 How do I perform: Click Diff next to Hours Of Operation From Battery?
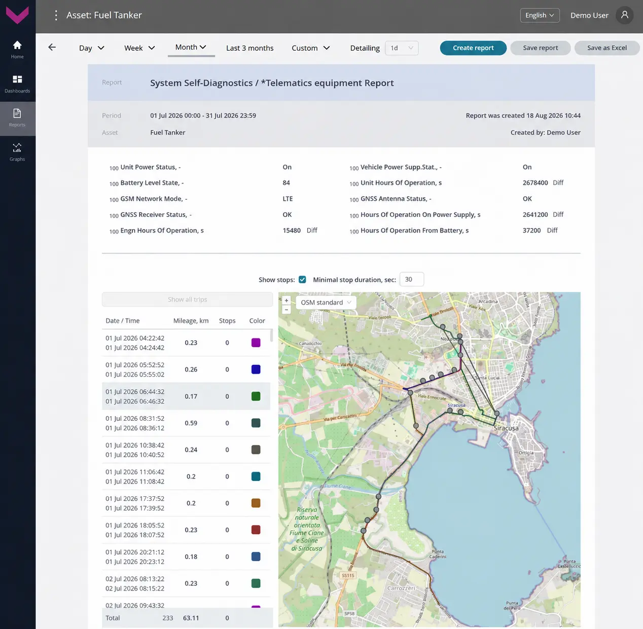point(552,230)
